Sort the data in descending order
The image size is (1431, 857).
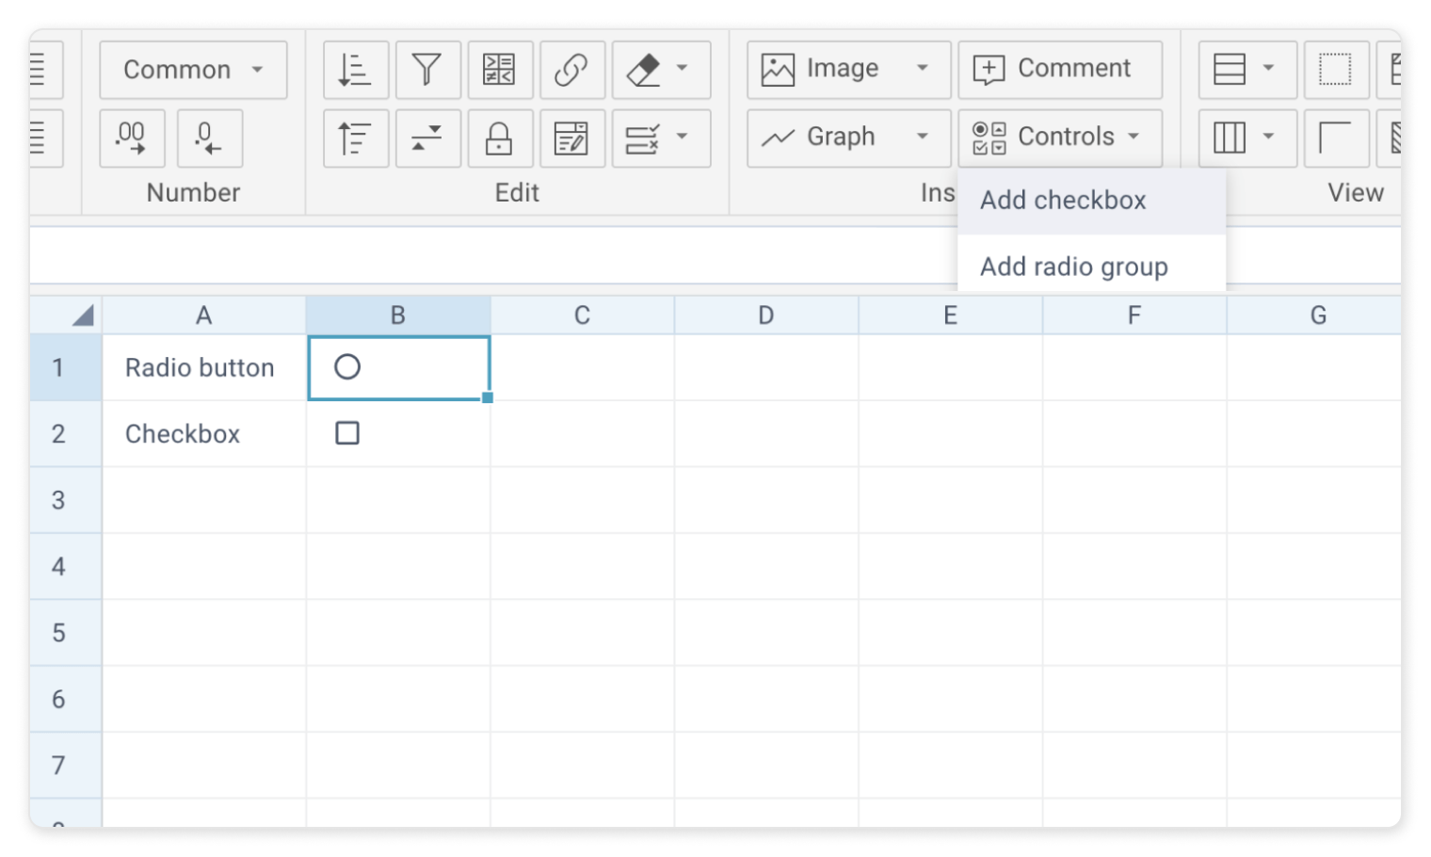click(356, 138)
